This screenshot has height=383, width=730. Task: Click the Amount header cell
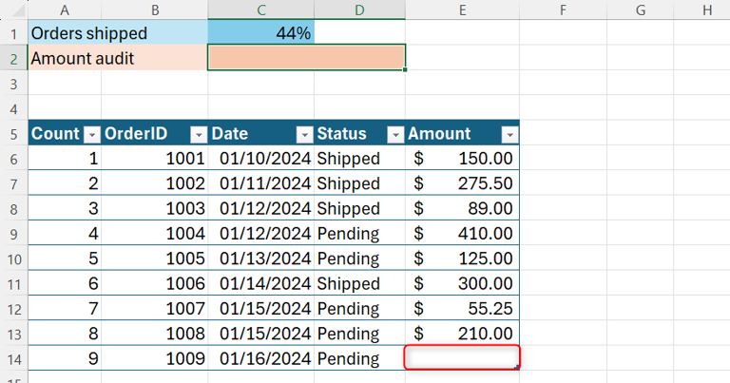462,134
